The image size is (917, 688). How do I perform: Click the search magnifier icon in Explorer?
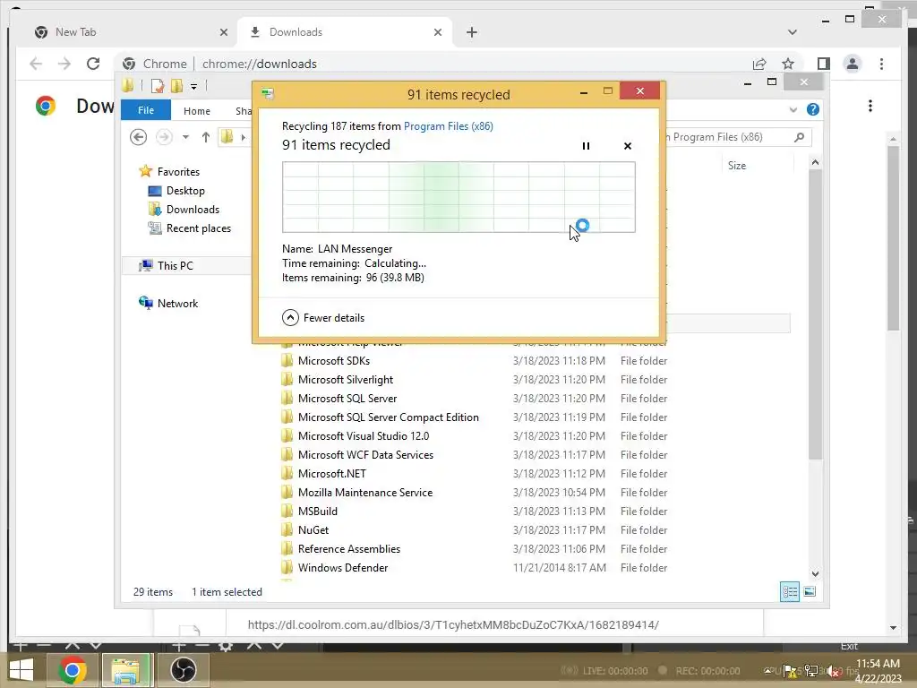800,137
